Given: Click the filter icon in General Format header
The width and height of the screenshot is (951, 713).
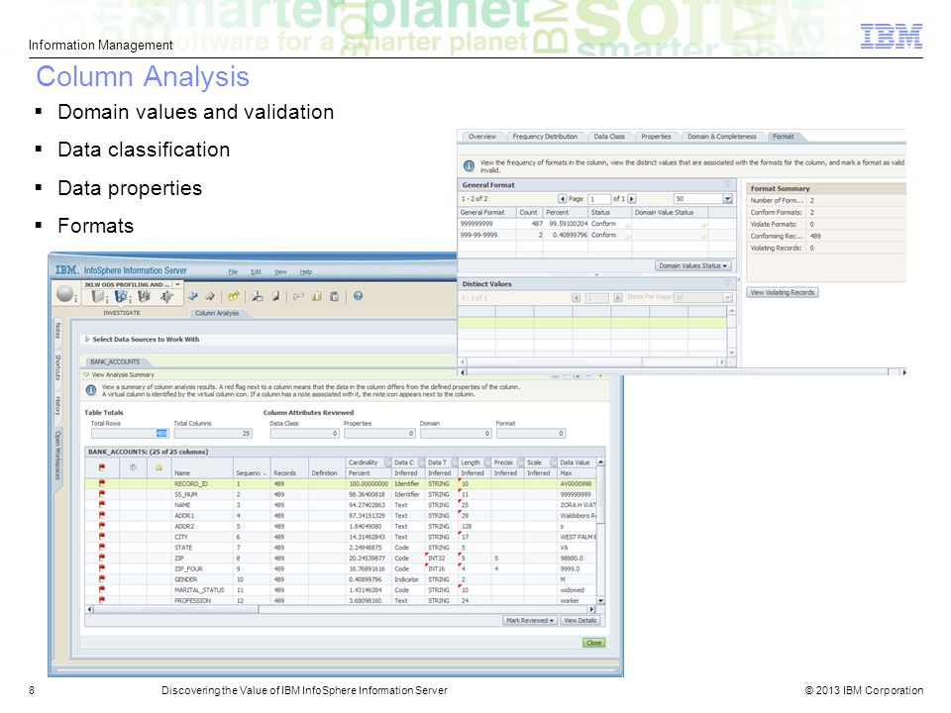Looking at the screenshot, I should (x=728, y=184).
